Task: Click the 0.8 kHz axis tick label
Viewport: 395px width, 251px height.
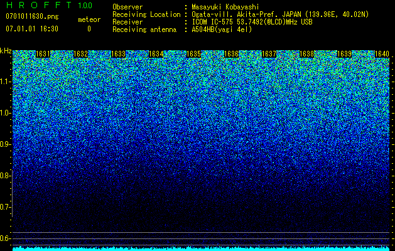Action: [x=5, y=176]
